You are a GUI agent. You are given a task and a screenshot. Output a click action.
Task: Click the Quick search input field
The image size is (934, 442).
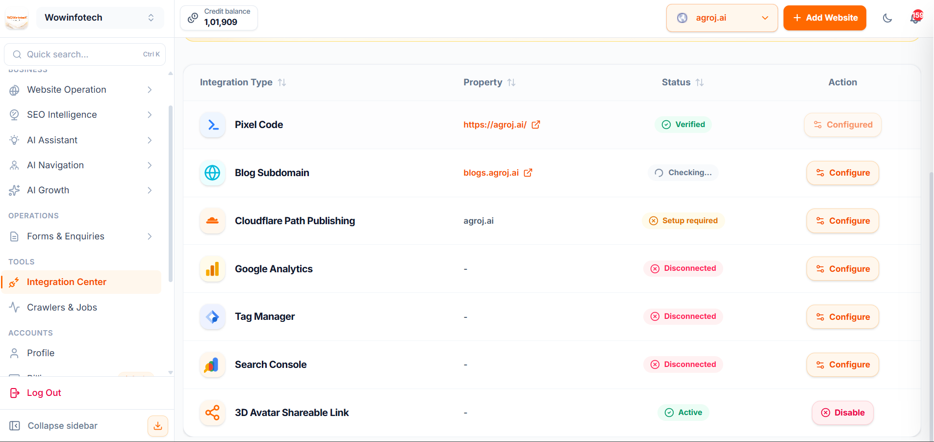(x=85, y=54)
